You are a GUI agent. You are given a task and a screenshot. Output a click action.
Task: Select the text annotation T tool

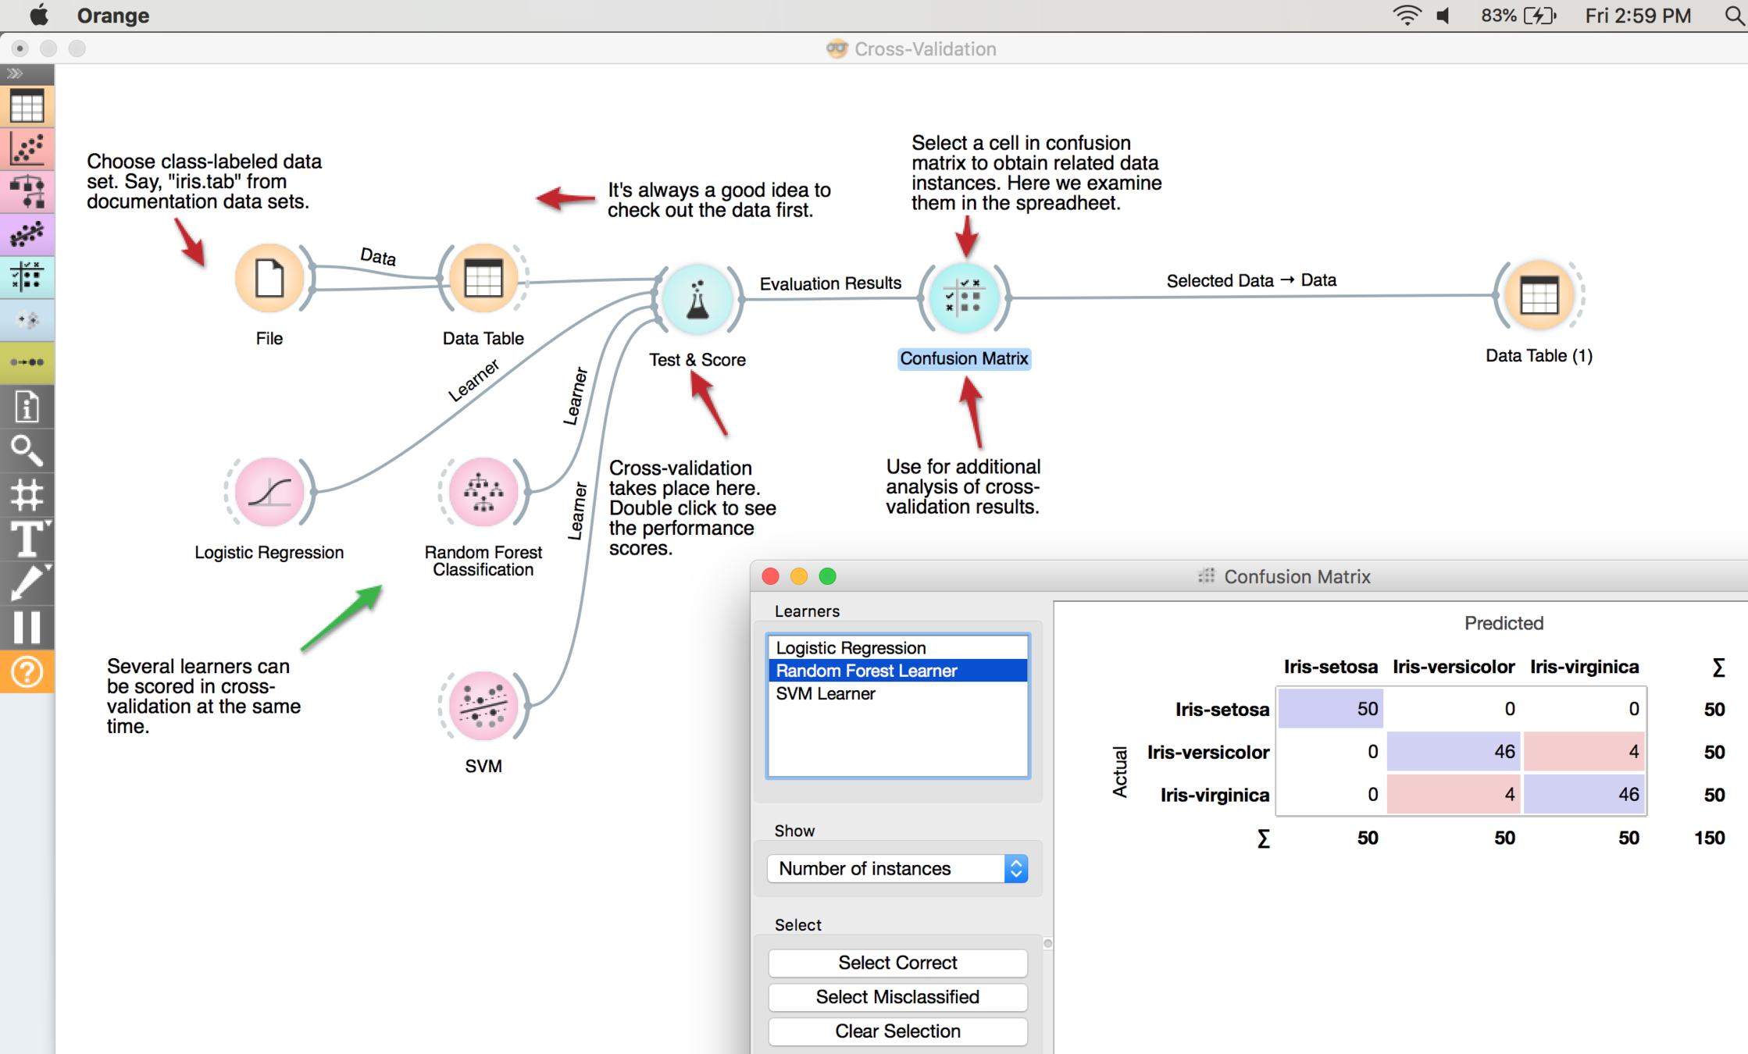[27, 538]
